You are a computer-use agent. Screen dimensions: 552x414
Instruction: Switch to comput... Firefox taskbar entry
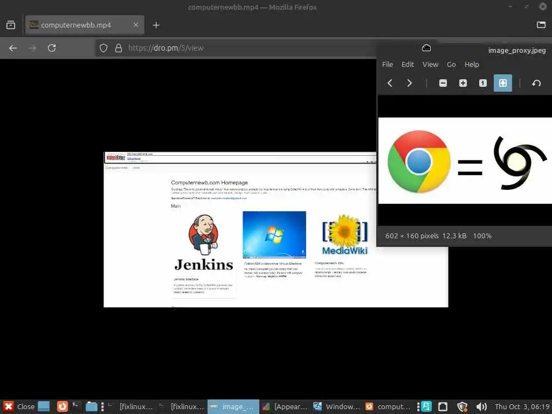[x=388, y=406]
